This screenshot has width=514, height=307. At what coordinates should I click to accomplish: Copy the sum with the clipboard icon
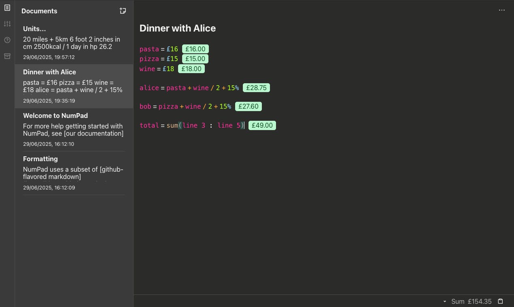point(500,301)
